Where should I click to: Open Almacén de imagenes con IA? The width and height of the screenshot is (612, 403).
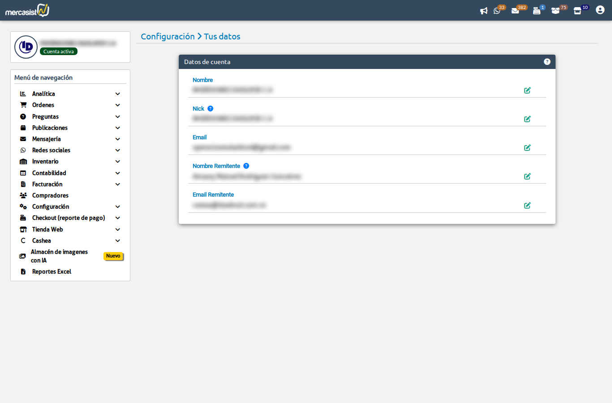59,256
